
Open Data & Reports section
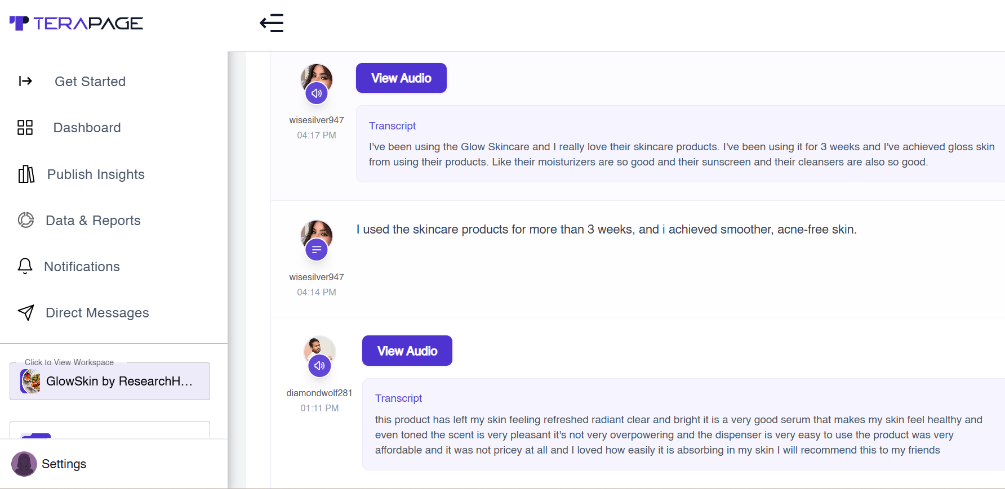[x=93, y=221]
